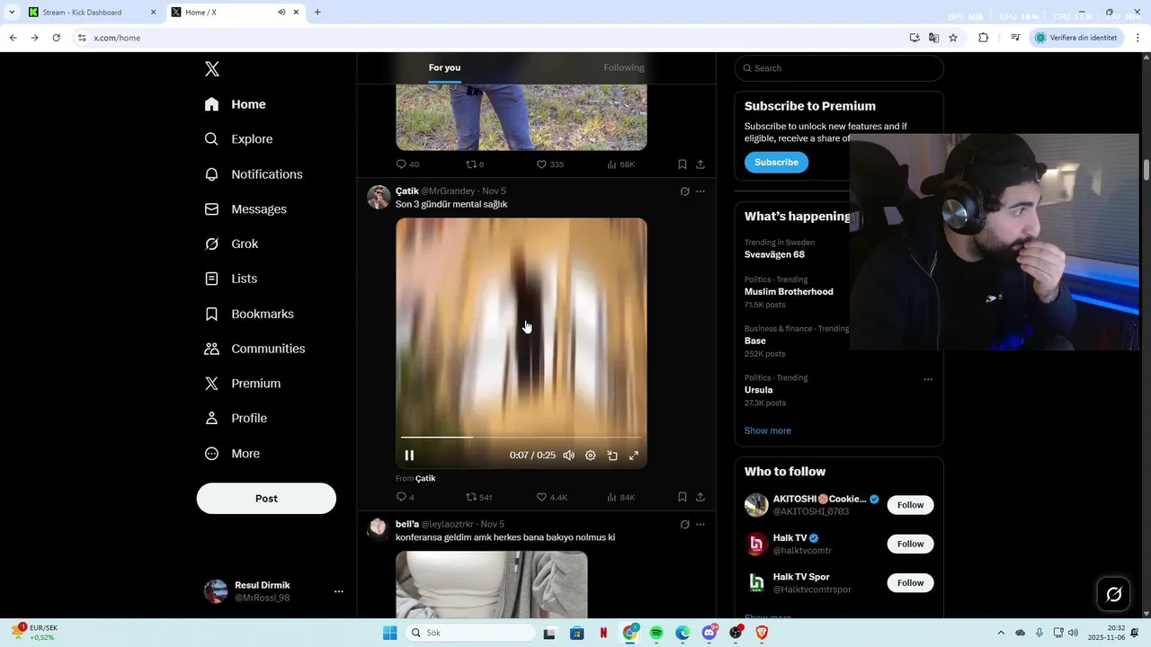Reply to the top post with 40 replies
The height and width of the screenshot is (647, 1151).
pos(401,164)
